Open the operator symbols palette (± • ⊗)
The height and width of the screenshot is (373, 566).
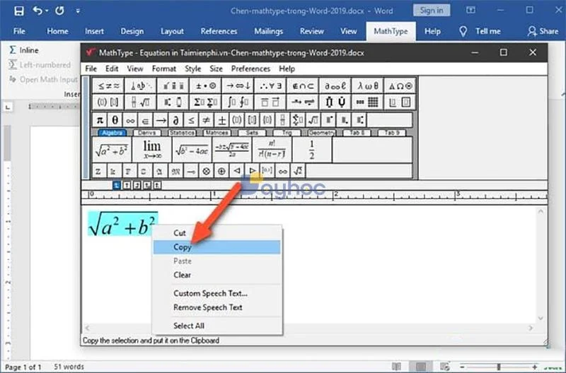(x=205, y=86)
